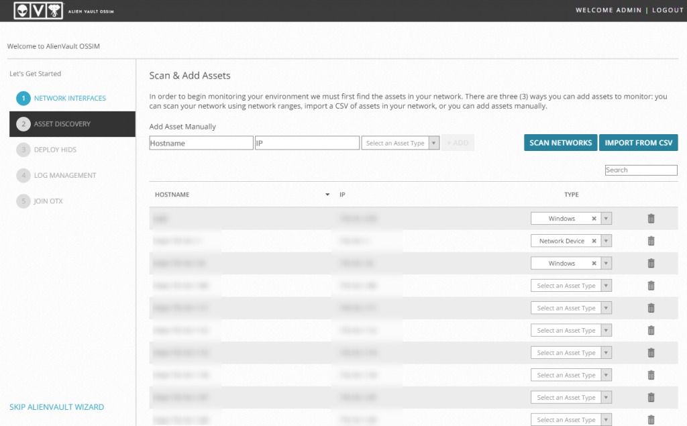Screen dimensions: 687x426
Task: Sort by the HOSTNAME column arrow
Action: [327, 195]
